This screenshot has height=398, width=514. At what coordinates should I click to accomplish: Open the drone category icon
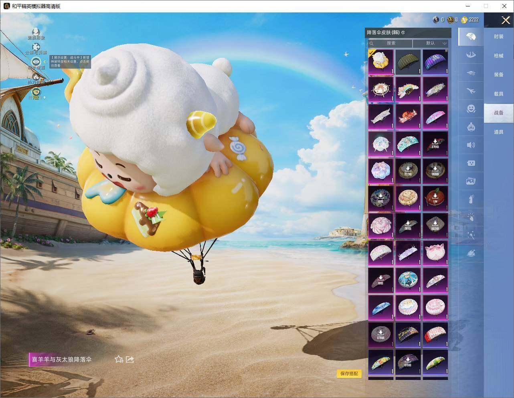click(x=471, y=73)
